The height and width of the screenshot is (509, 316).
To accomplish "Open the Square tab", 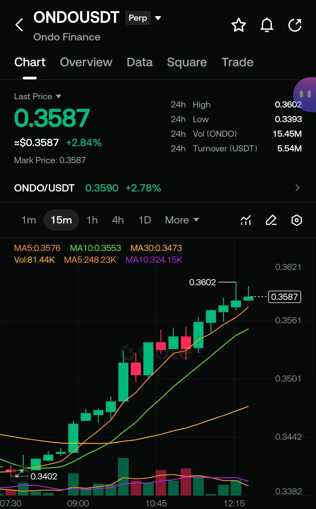I will pos(187,62).
